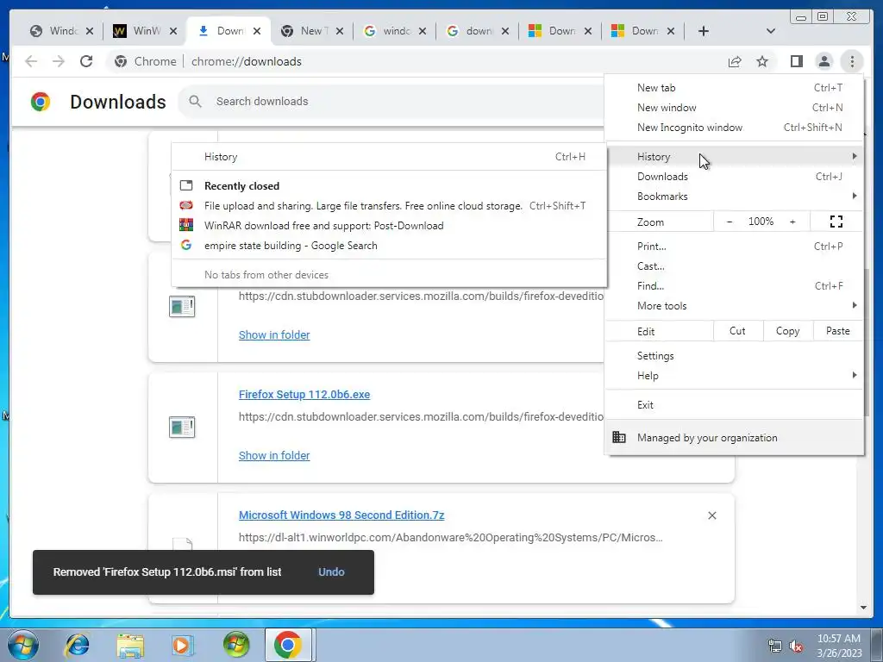Bookmark this tab with the star icon
Screen dimensions: 883x662
pos(762,61)
